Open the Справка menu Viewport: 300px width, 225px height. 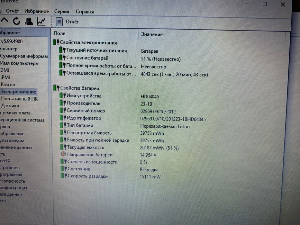[x=85, y=12]
